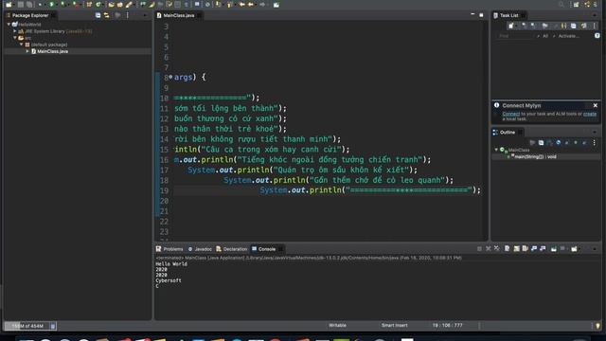
Task: Click New Task icon in Task List
Action: pyautogui.click(x=511, y=26)
